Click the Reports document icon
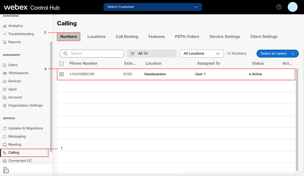 tap(5, 42)
